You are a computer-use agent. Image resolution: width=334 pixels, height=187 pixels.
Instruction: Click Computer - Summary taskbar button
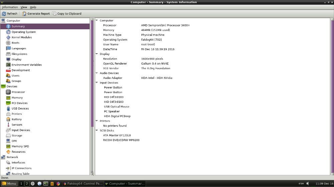click(x=125, y=184)
